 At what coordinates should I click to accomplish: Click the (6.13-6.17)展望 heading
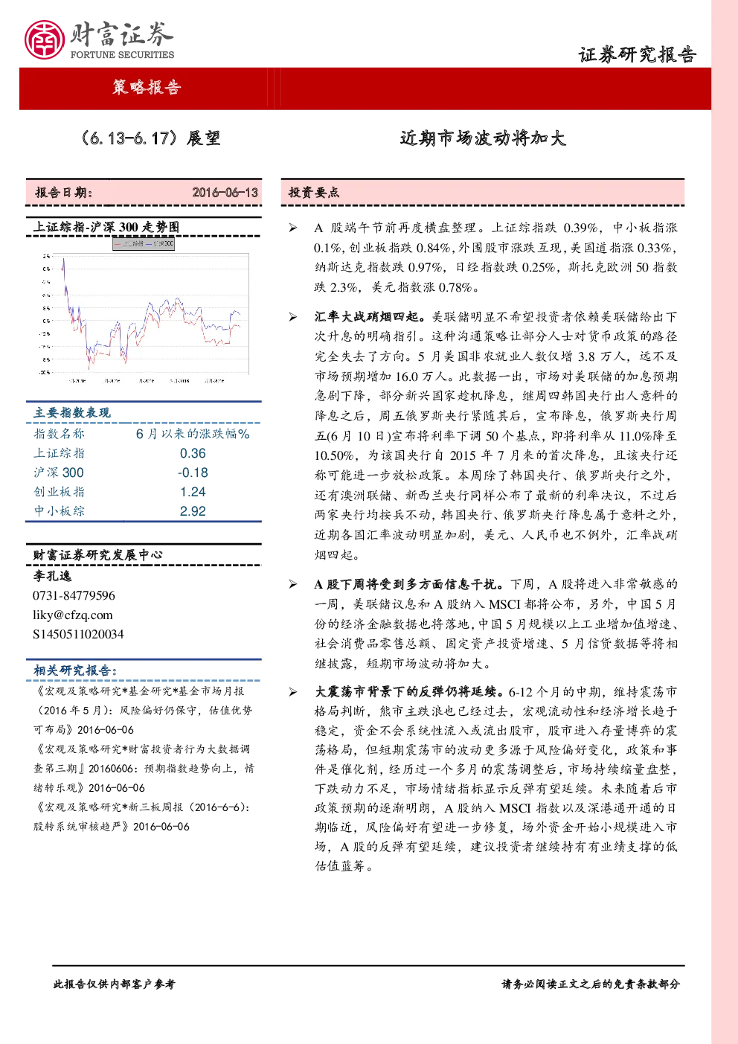click(x=149, y=138)
